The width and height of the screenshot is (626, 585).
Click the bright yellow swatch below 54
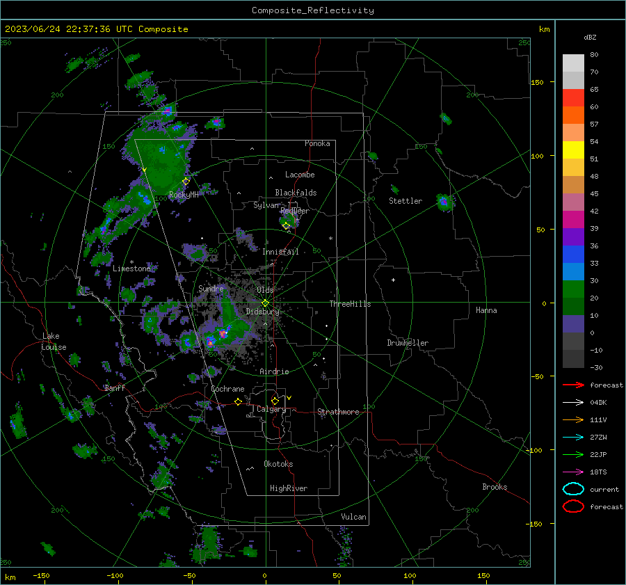tap(573, 150)
